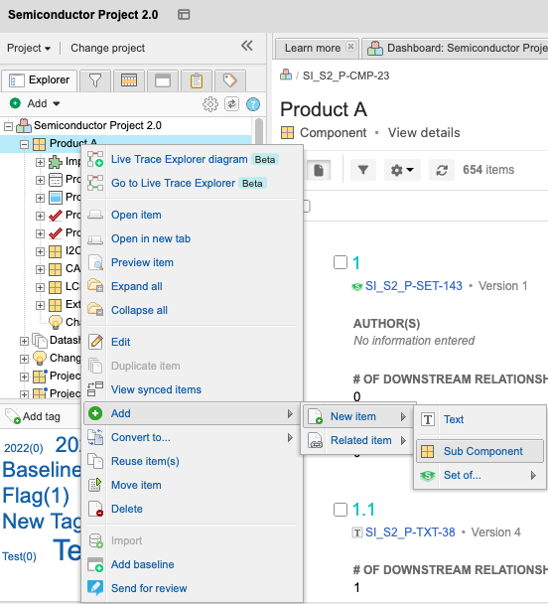The height and width of the screenshot is (604, 548).
Task: Open the green Add dropdown in the explorer
Action: click(35, 103)
